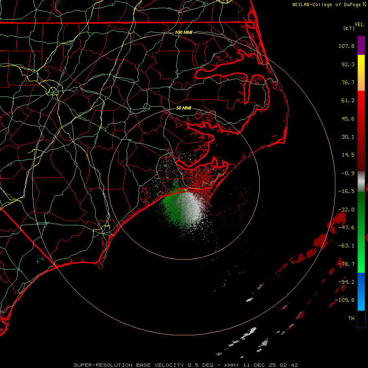Pick the purple segment of the velocity color bar
The width and height of the screenshot is (368, 368).
click(x=361, y=45)
